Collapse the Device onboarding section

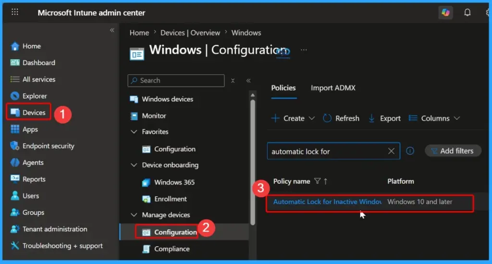click(134, 165)
